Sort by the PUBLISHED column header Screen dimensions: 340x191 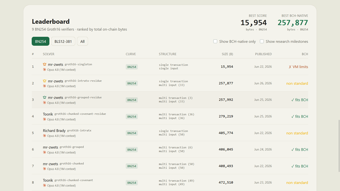coord(263,54)
